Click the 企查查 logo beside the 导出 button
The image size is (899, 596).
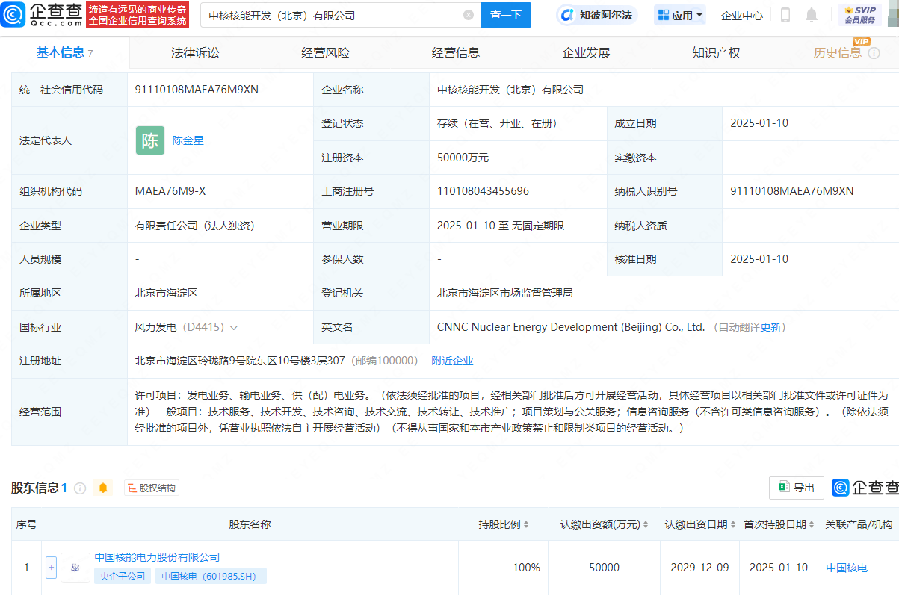(x=865, y=488)
